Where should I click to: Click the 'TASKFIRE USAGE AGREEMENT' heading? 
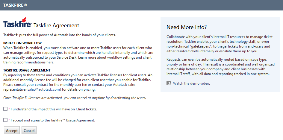click(x=27, y=70)
